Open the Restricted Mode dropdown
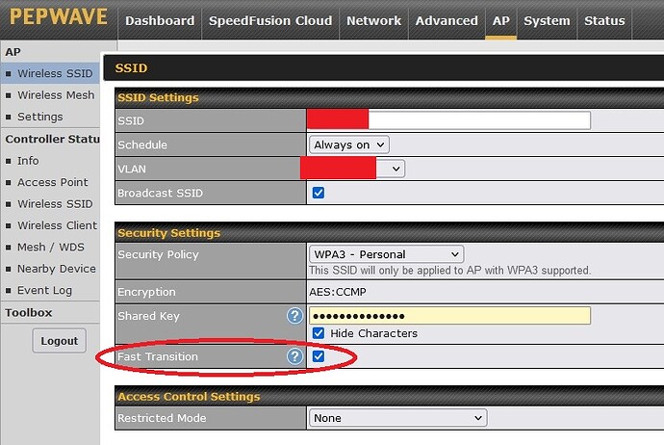 pos(397,418)
